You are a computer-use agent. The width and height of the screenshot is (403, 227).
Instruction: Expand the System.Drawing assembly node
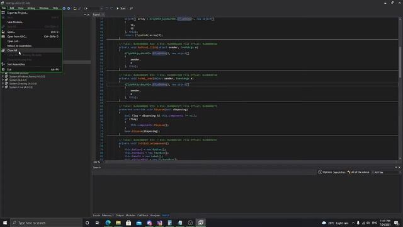click(x=3, y=84)
